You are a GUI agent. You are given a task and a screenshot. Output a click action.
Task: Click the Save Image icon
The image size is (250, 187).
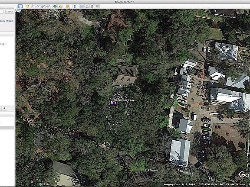(92, 6)
